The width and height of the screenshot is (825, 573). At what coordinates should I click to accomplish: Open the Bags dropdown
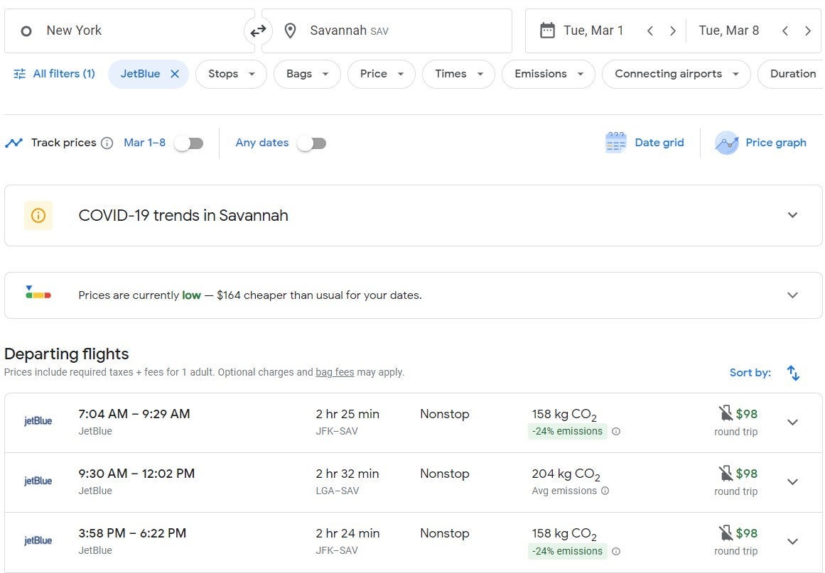point(307,74)
